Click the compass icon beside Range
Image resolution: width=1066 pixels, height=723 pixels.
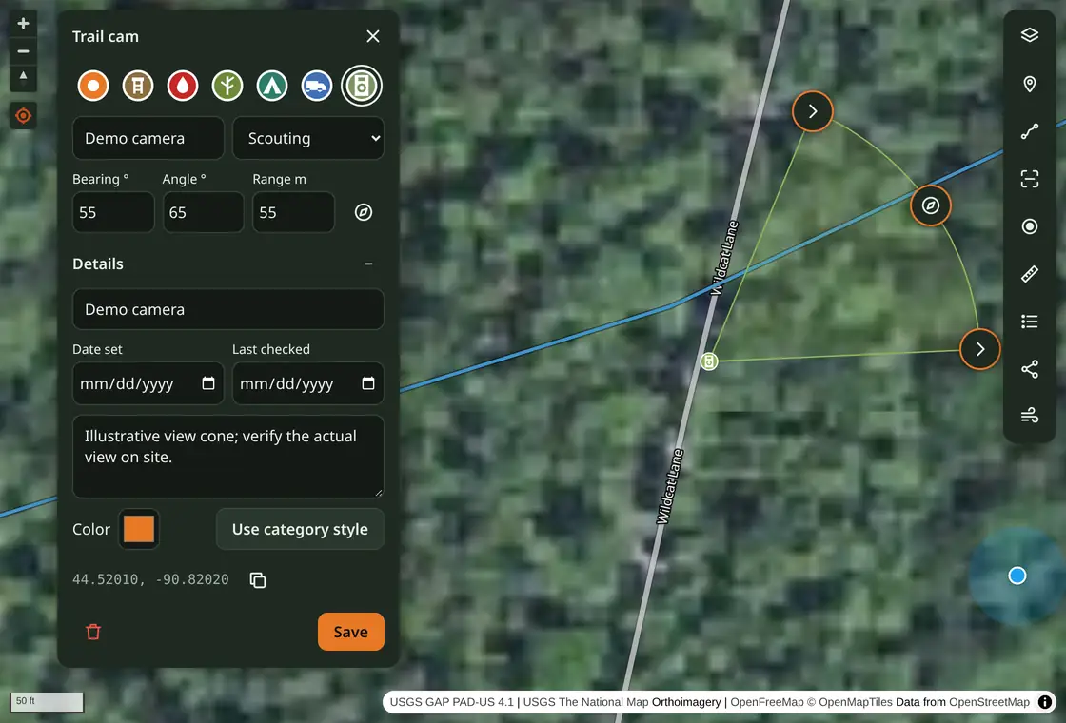364,213
